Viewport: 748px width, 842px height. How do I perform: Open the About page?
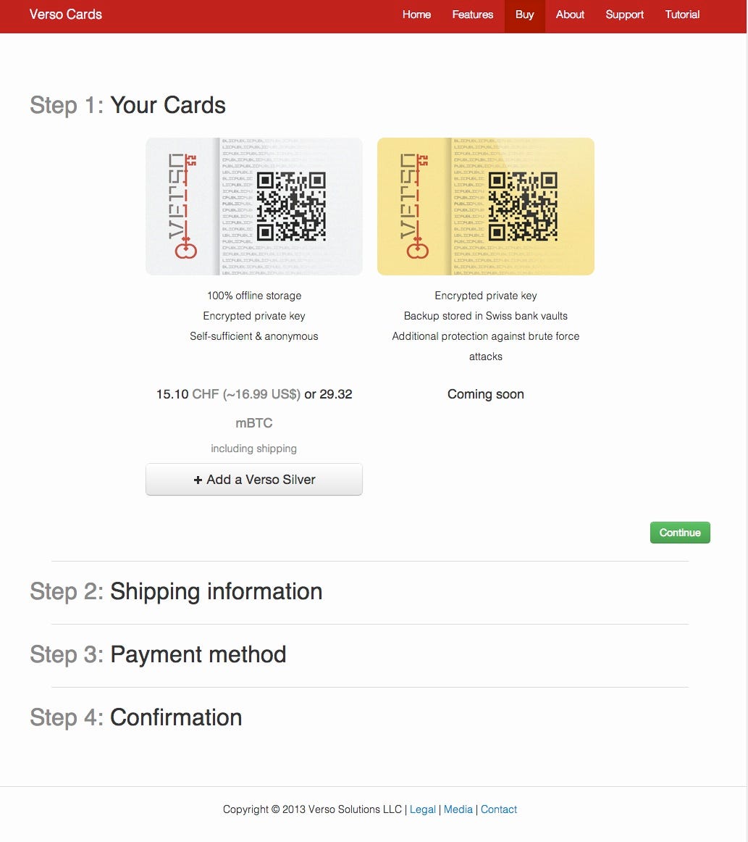tap(570, 14)
